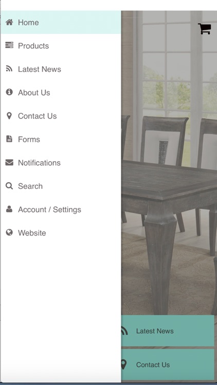Tap the teal Latest News tile
The width and height of the screenshot is (217, 385).
[168, 331]
